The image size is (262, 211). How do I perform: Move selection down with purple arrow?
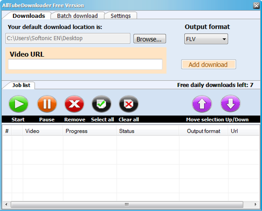pos(230,104)
